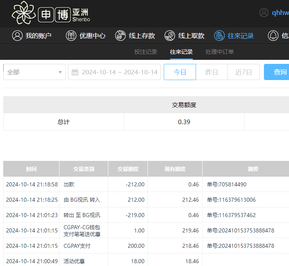This screenshot has height=266, width=289.
Task: Click the qhhw username link
Action: (x=281, y=13)
